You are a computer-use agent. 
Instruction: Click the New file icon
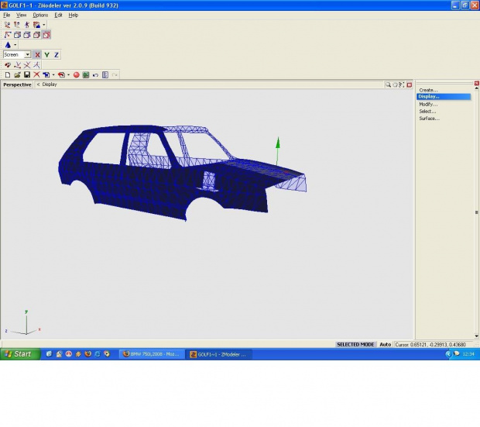[8, 74]
